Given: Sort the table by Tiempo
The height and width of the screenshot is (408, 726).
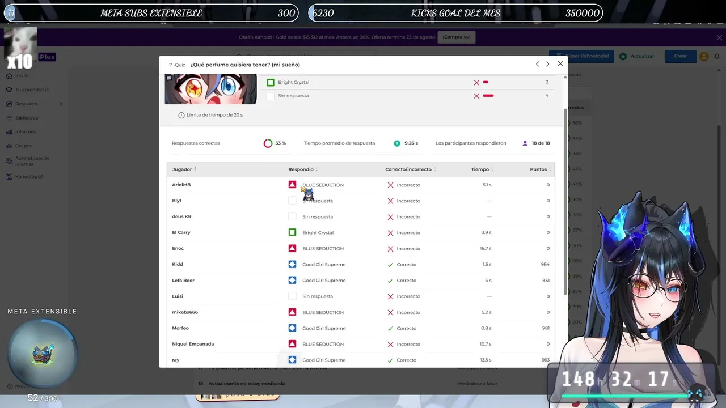Looking at the screenshot, I should pos(482,169).
